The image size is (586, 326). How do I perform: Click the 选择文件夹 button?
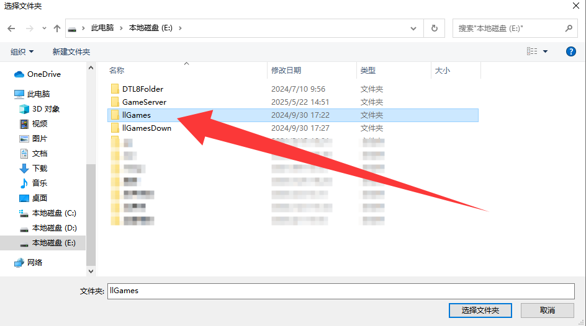tap(481, 310)
